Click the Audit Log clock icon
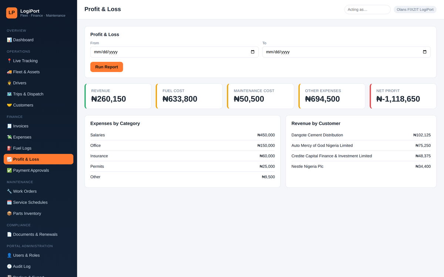 tap(9, 267)
